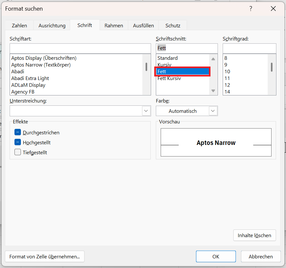286x268 pixels.
Task: Click Schriftschnitt list scroll down arrow
Action: tap(213, 91)
